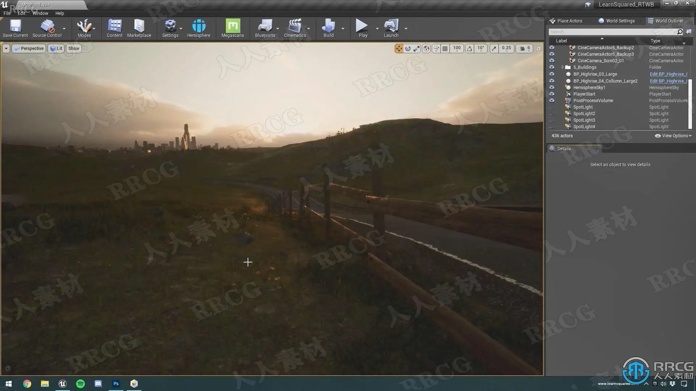Open the View Options dropdown
This screenshot has width=696, height=391.
pyautogui.click(x=674, y=136)
